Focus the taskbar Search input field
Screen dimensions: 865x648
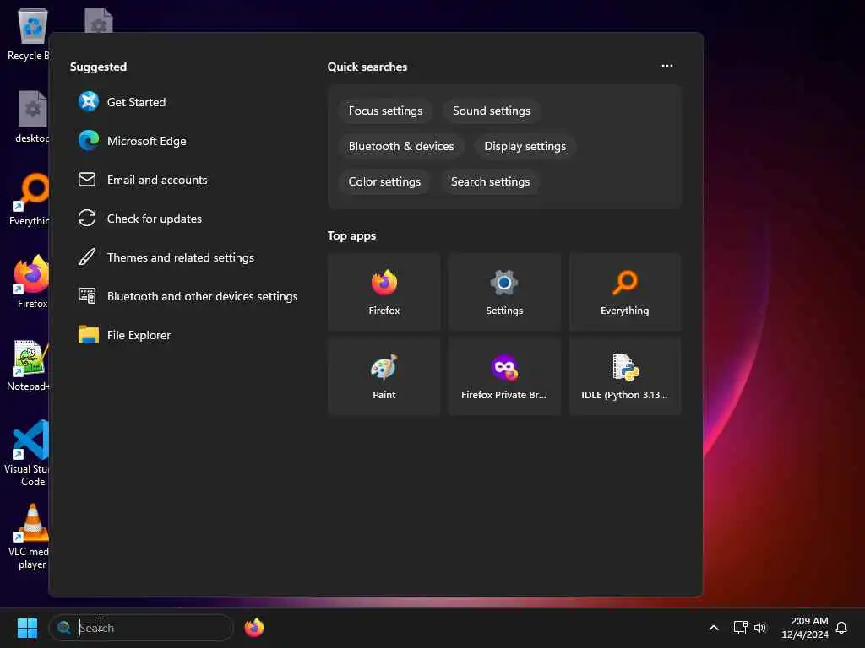[x=141, y=628]
